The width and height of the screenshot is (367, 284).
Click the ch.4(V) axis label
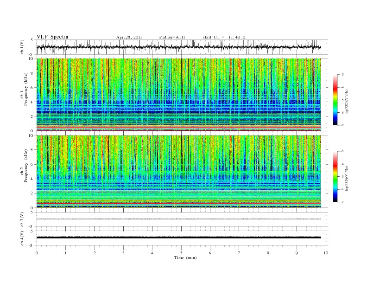(x=22, y=238)
